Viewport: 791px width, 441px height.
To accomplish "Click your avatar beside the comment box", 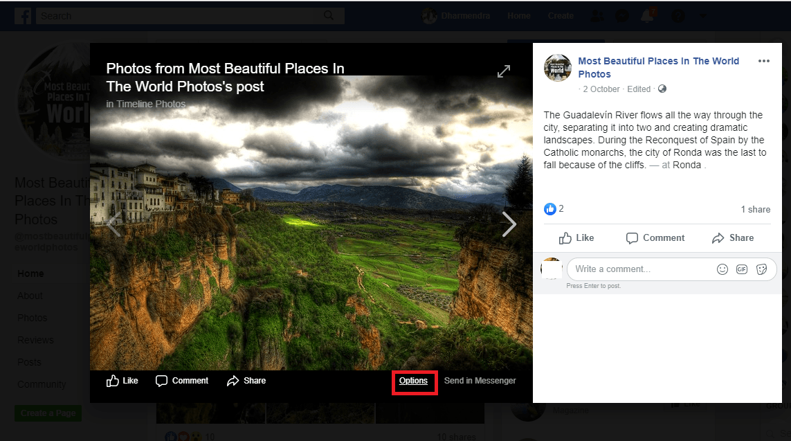I will (x=552, y=269).
